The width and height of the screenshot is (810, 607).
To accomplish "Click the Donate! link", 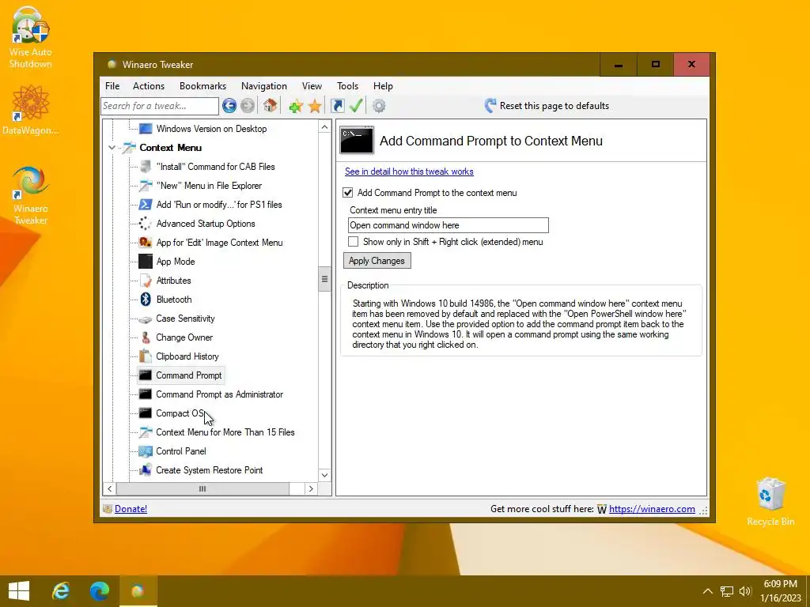I will [131, 509].
